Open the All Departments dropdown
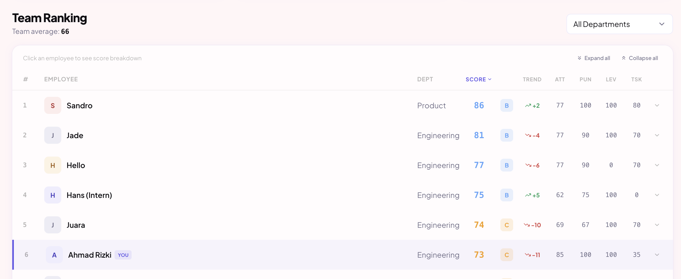The image size is (681, 279). 619,24
